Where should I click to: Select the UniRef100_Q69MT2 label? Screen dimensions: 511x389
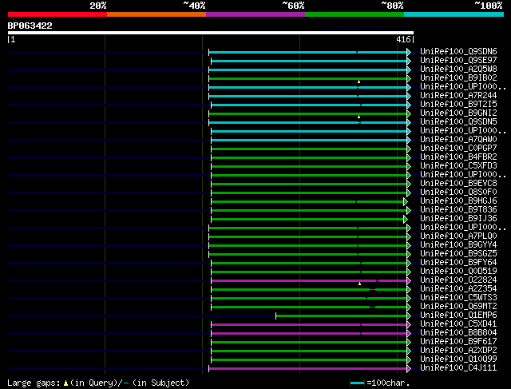(x=458, y=307)
